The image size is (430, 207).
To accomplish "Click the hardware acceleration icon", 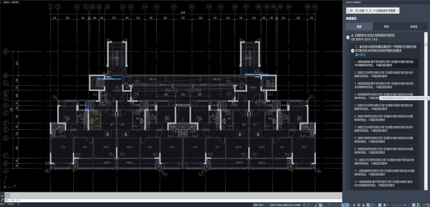I will (418, 205).
